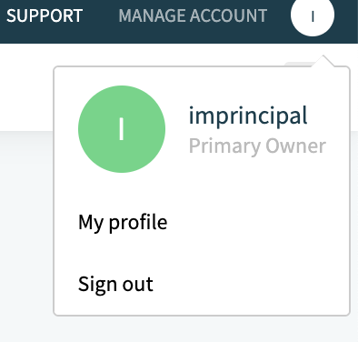Log out using the Sign out entry
The width and height of the screenshot is (358, 342).
tap(115, 284)
